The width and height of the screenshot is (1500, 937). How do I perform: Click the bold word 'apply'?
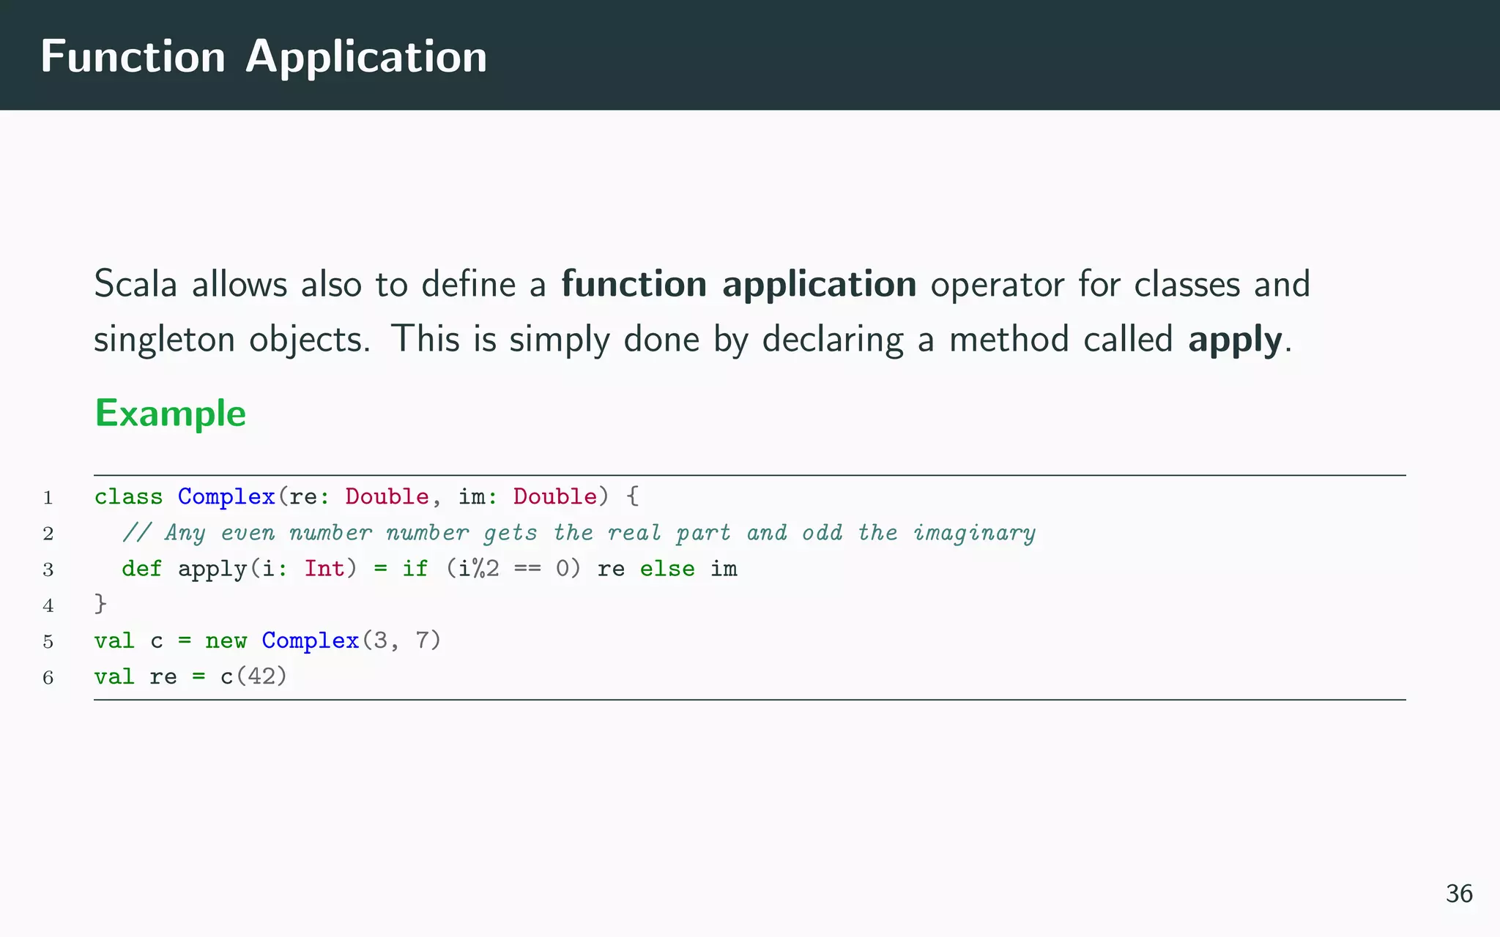(x=1235, y=340)
